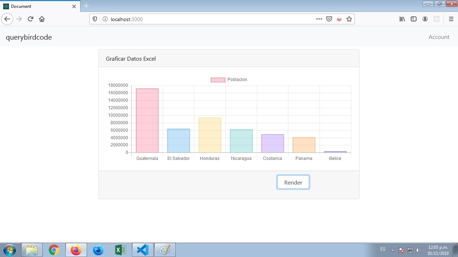Open Thunderbird icon in taskbar
458x257 pixels.
coord(98,250)
